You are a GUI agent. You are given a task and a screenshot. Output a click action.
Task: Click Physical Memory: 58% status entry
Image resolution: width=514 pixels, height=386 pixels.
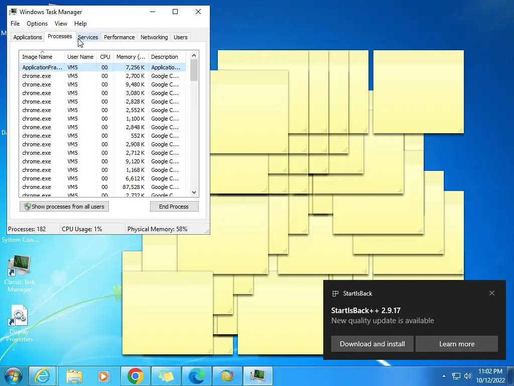pyautogui.click(x=157, y=229)
